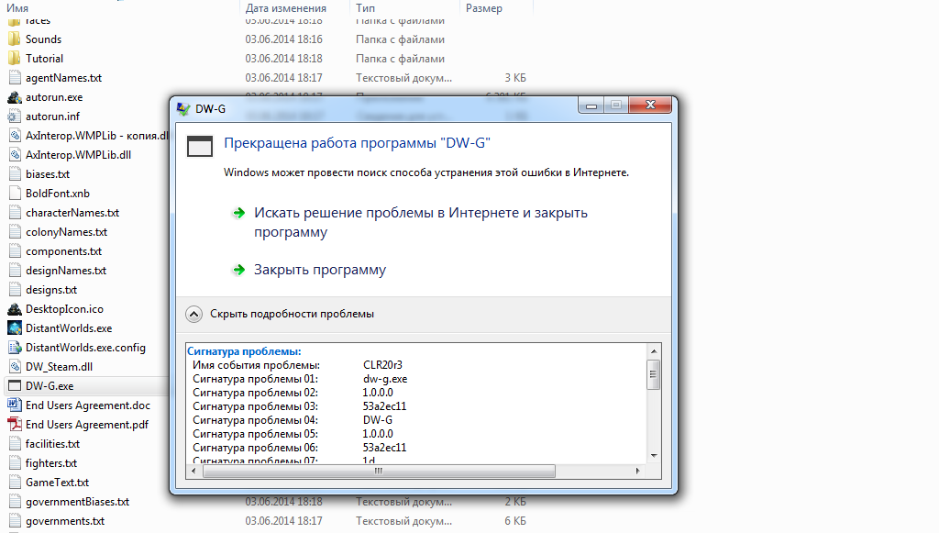Click the DesktopIcon.ico file icon
Image resolution: width=939 pixels, height=533 pixels.
click(x=15, y=309)
